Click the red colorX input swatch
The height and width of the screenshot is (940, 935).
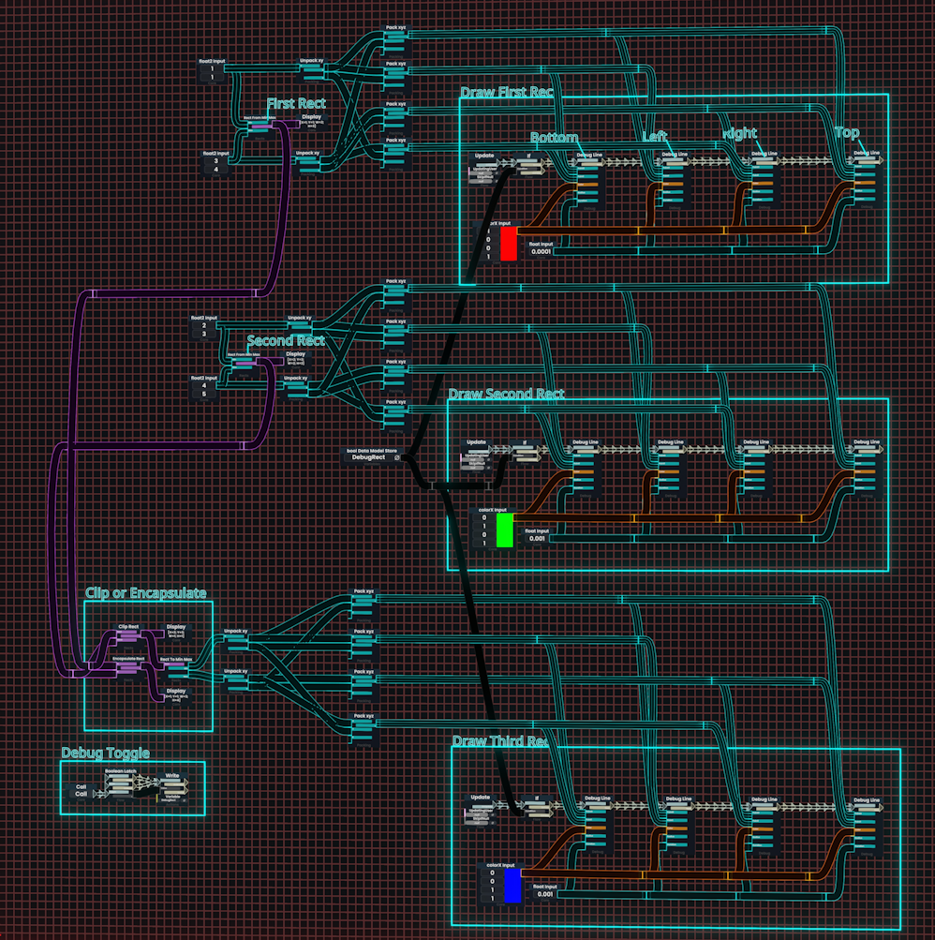[x=508, y=245]
